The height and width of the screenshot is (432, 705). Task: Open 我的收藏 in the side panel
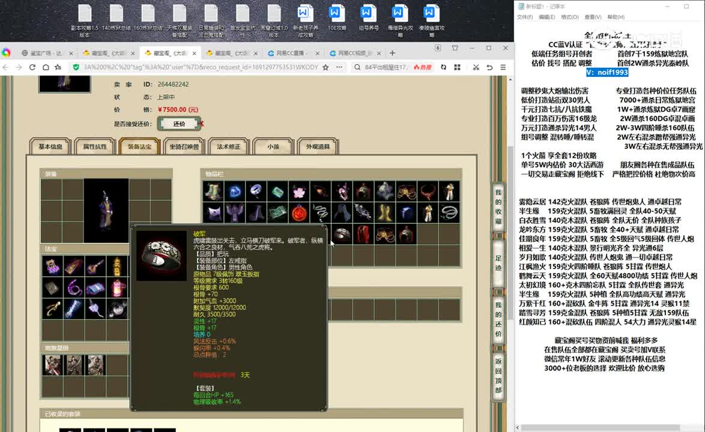pos(498,206)
